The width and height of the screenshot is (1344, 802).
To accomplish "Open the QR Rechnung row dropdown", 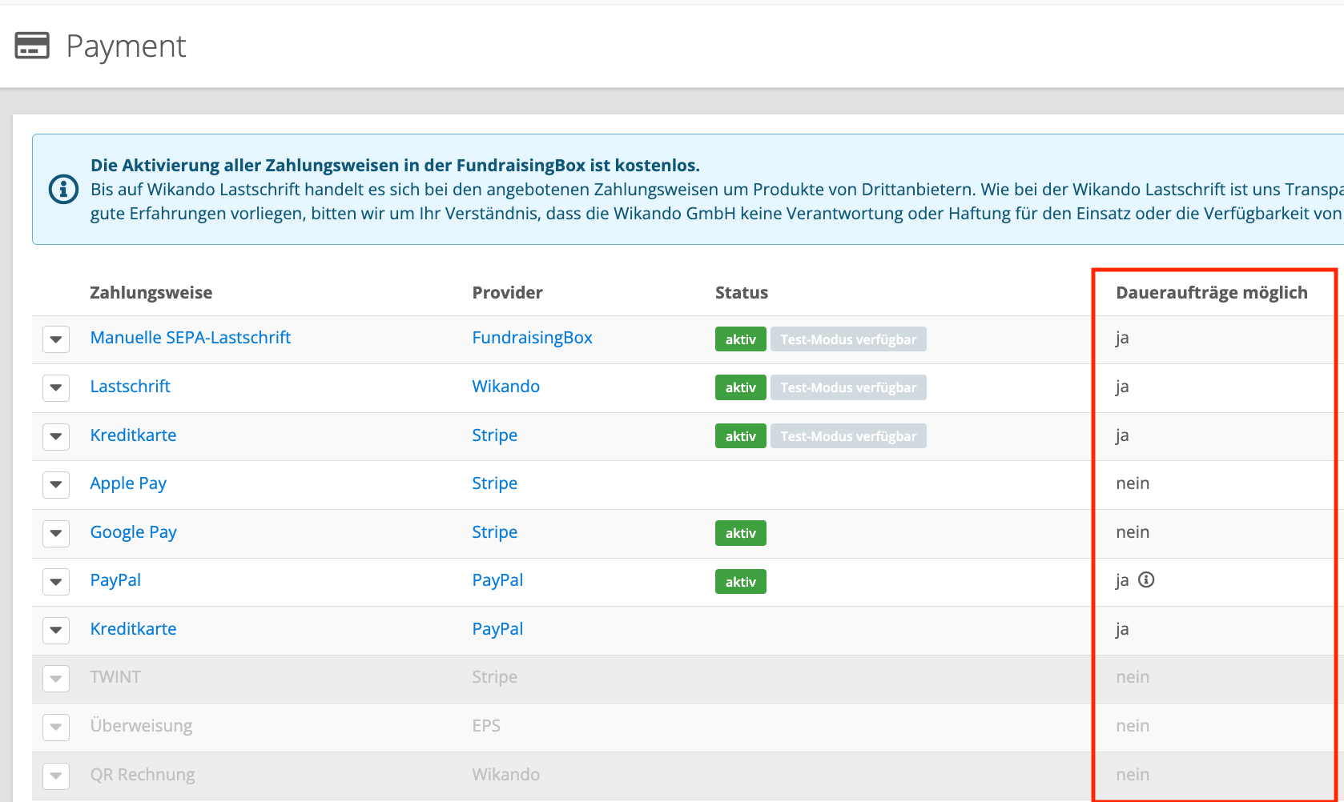I will [56, 776].
